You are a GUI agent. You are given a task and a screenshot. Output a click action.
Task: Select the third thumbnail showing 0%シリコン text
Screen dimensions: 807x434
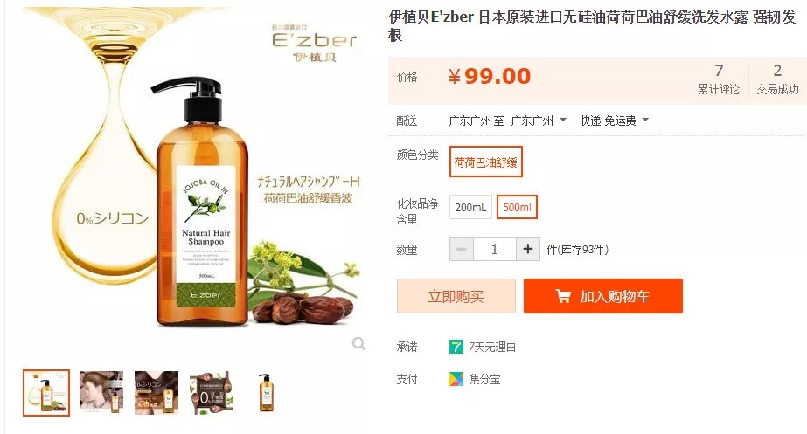click(157, 393)
